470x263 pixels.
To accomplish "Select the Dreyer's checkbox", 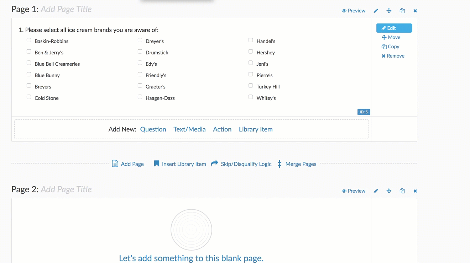I will 140,40.
